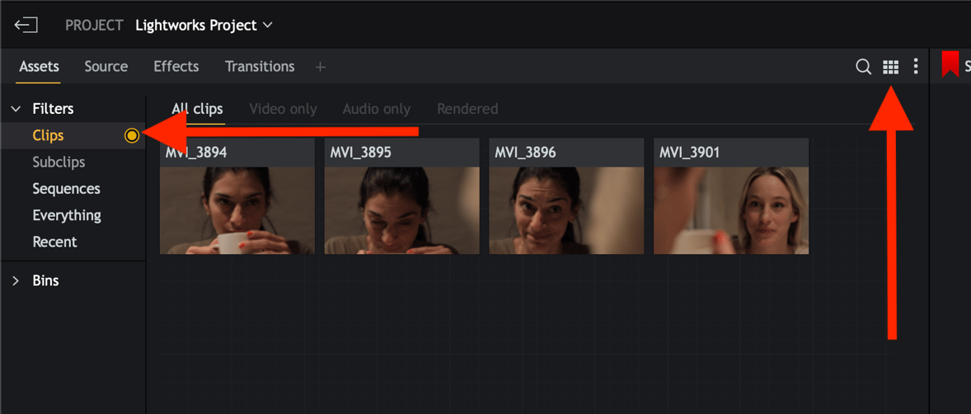Expand the Bins section
The width and height of the screenshot is (971, 414).
16,281
